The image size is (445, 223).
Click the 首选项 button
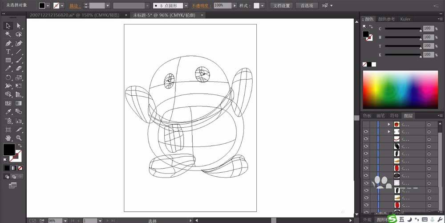pyautogui.click(x=307, y=6)
